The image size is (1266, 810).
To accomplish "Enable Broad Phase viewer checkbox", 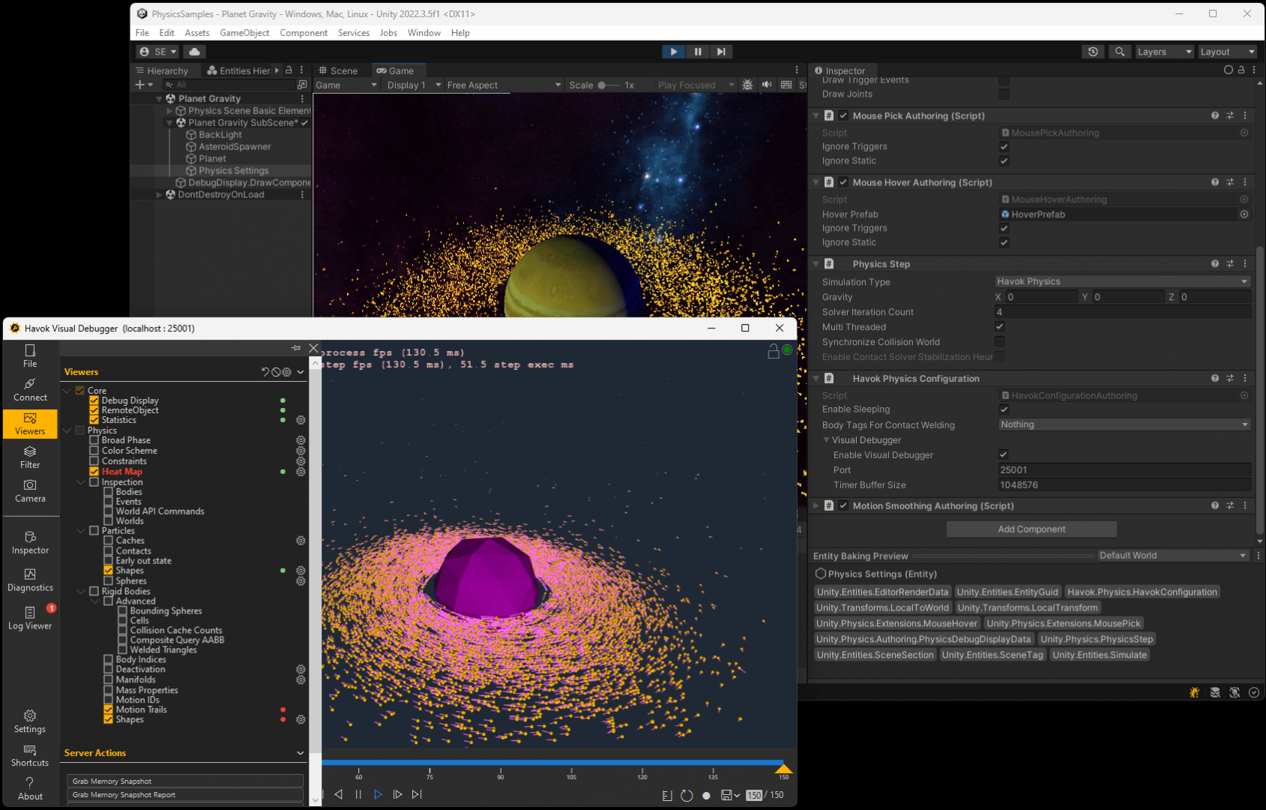I will tap(94, 440).
